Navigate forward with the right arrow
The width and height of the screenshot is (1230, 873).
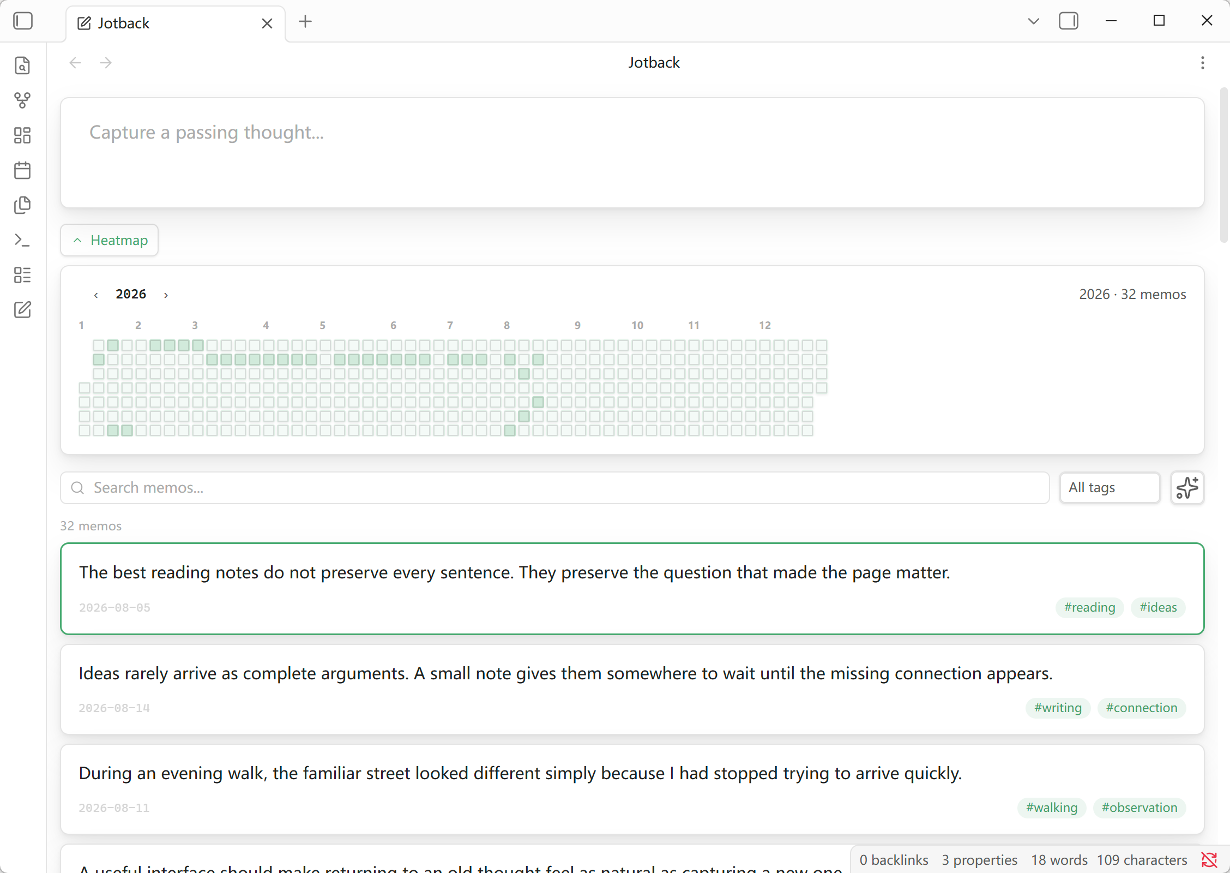(106, 63)
